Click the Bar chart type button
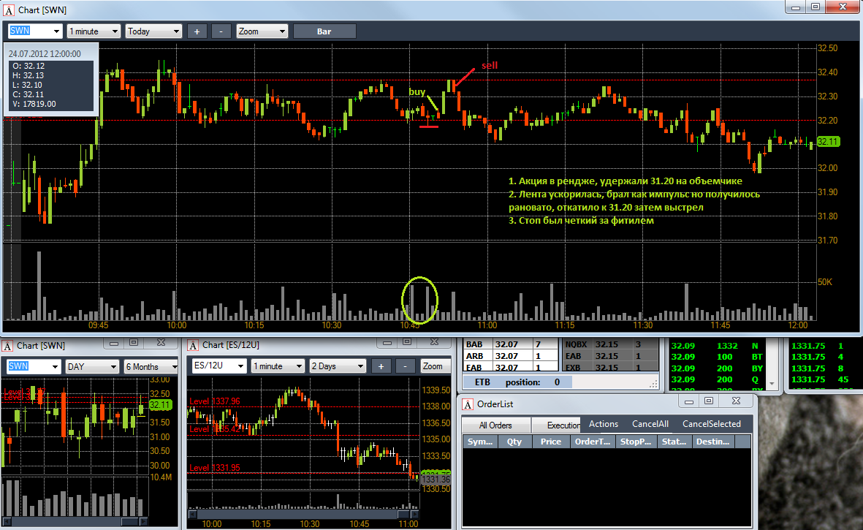The height and width of the screenshot is (530, 863). click(x=324, y=31)
